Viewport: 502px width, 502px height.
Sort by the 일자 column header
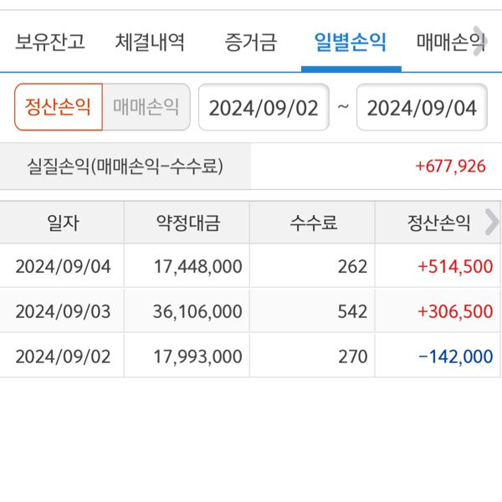coord(63,223)
